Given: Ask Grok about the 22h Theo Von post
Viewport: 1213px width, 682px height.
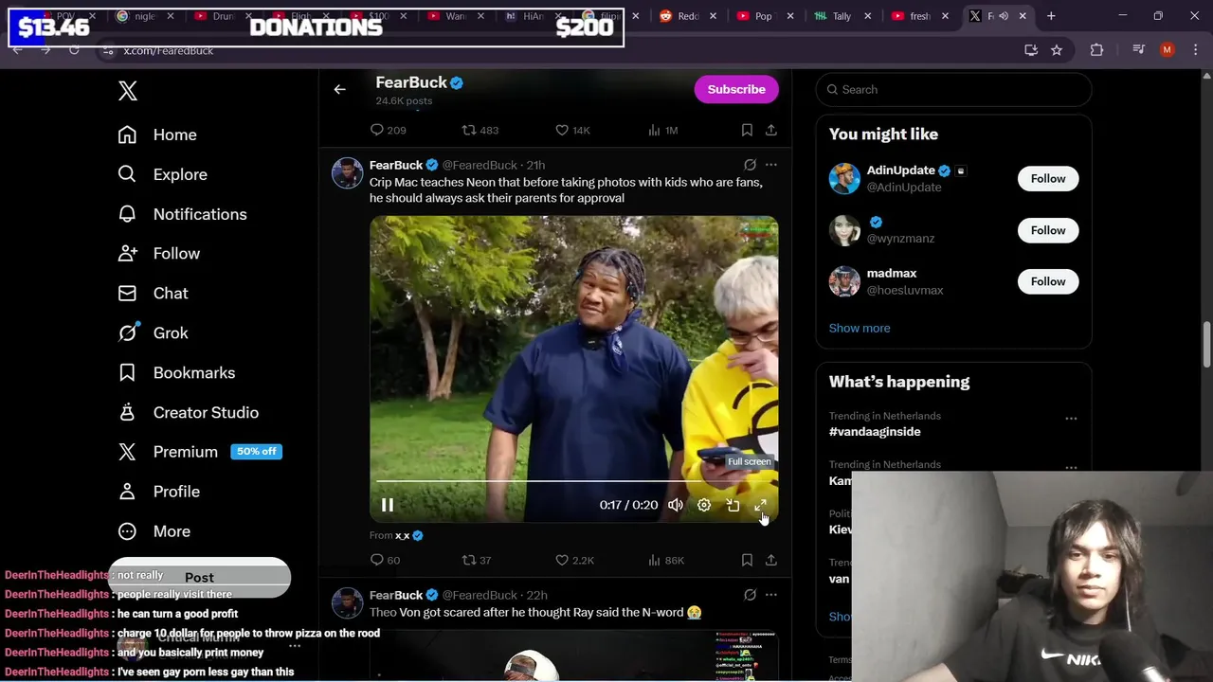Looking at the screenshot, I should point(750,595).
